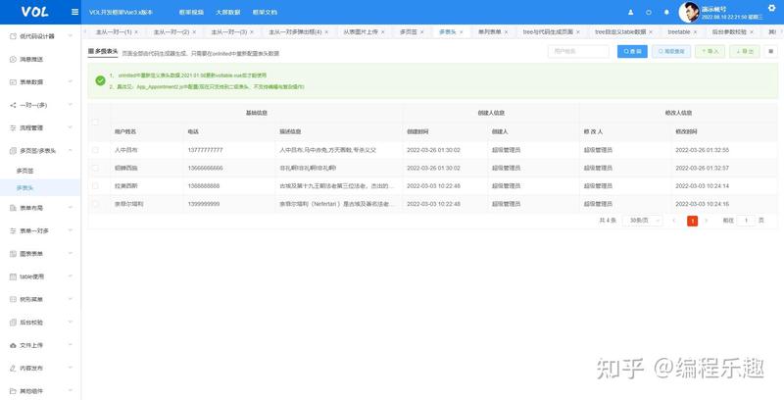The height and width of the screenshot is (400, 784).
Task: Click the 内容发布 sidebar icon
Action: coord(14,368)
